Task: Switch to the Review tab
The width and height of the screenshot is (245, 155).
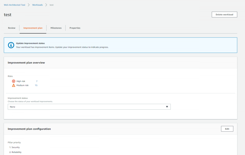Action: click(x=12, y=28)
